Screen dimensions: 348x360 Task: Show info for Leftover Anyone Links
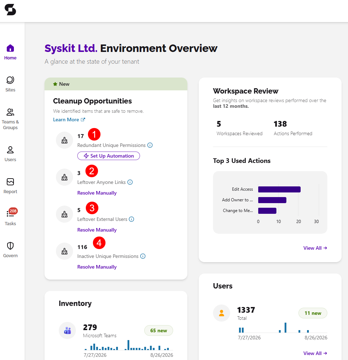130,182
